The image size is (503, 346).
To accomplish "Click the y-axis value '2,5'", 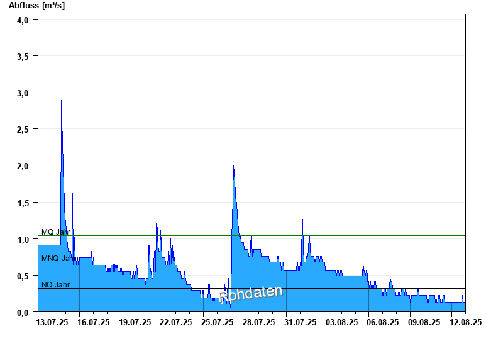I will 23,130.
